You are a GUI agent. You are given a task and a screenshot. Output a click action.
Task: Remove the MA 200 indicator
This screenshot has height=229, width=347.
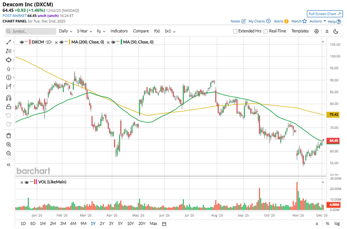click(x=57, y=42)
